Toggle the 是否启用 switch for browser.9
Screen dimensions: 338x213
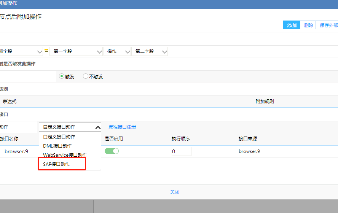(112, 151)
